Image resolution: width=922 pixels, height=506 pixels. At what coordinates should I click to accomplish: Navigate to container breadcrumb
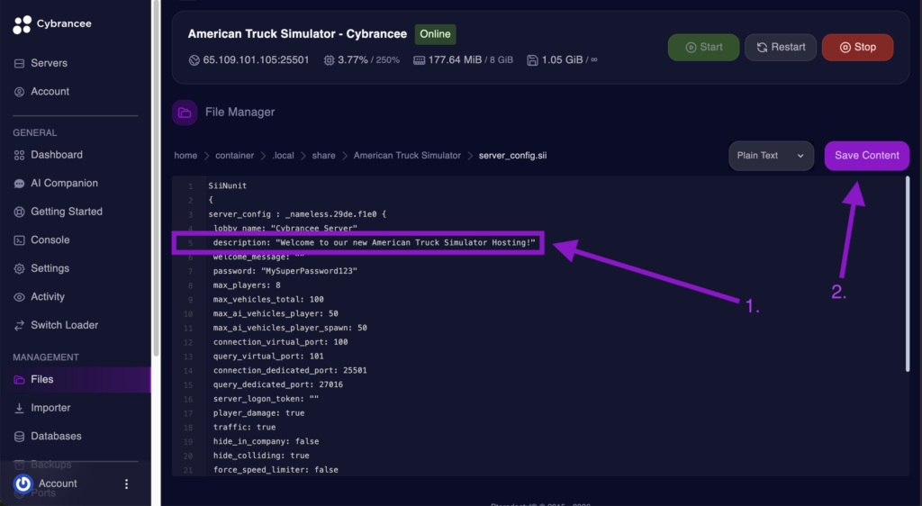pyautogui.click(x=235, y=156)
